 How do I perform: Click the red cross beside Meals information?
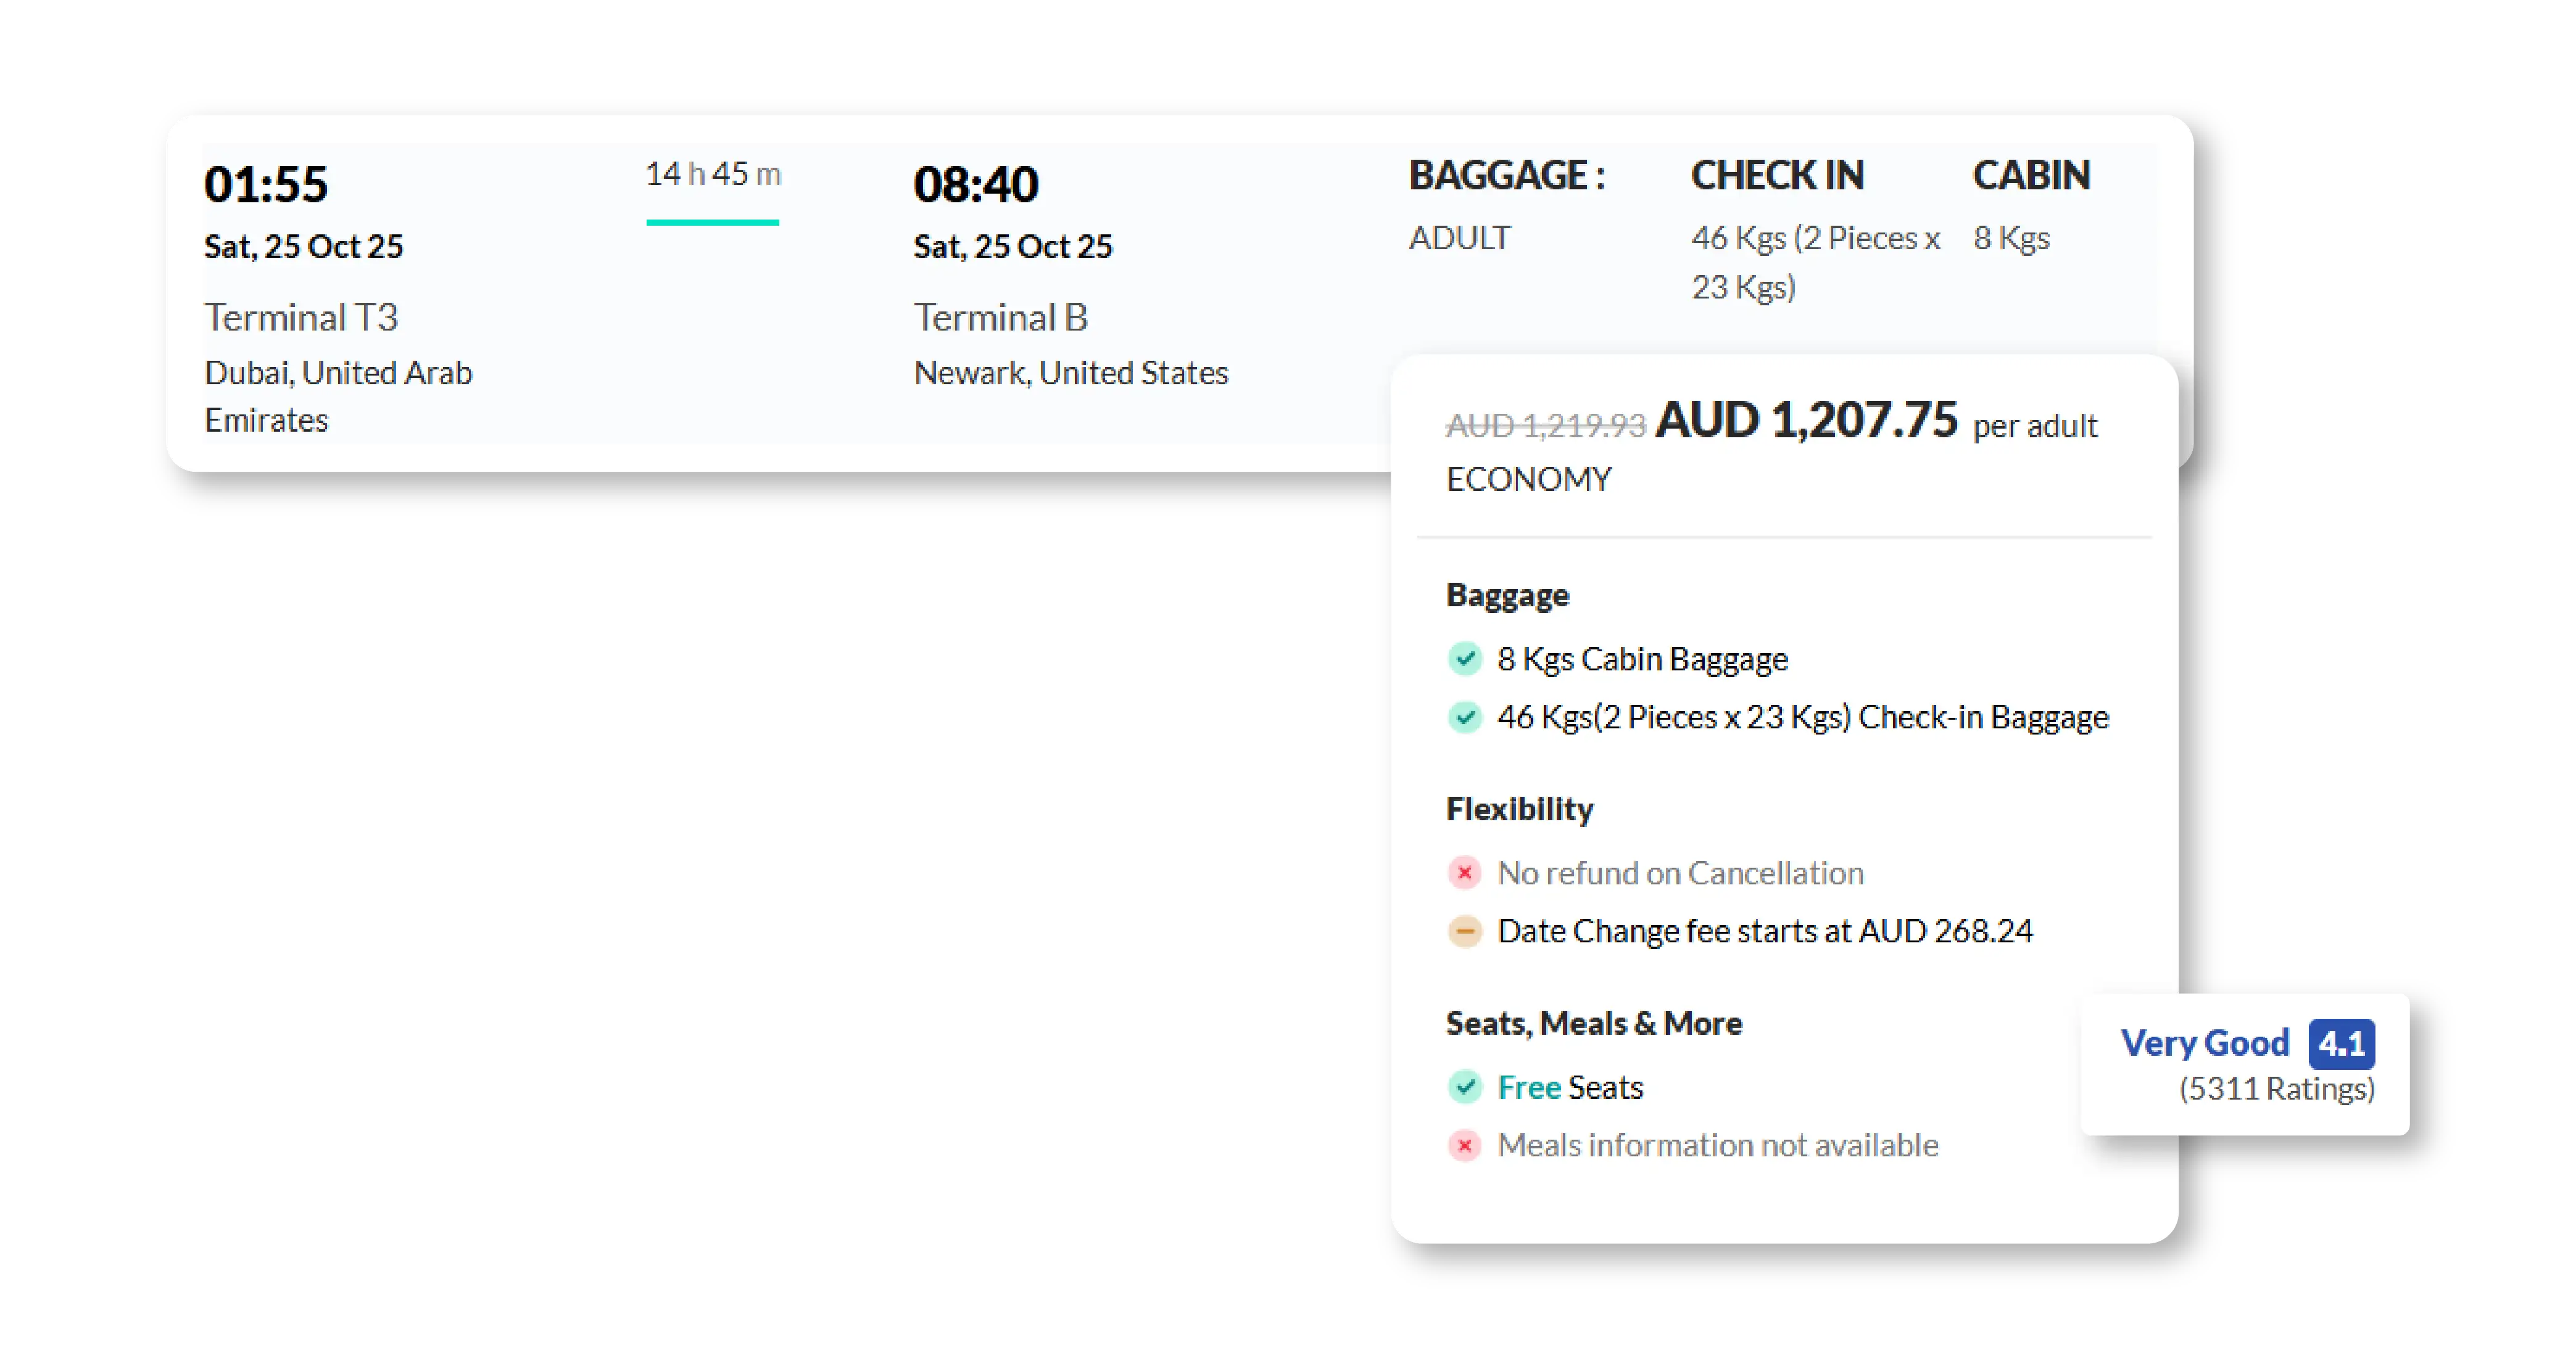click(1465, 1145)
